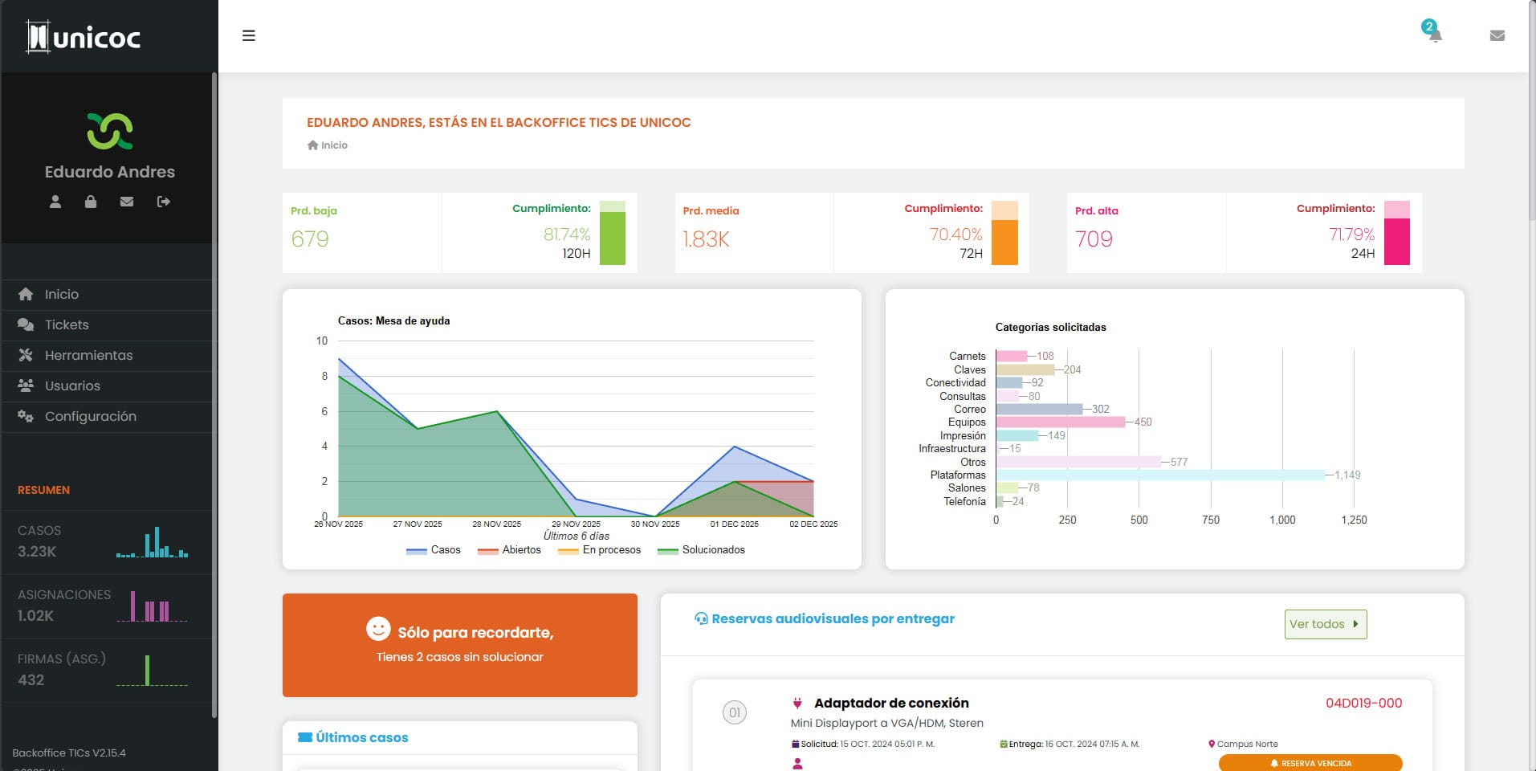Toggle the hamburger sidebar menu
This screenshot has height=771, width=1536.
pyautogui.click(x=249, y=35)
